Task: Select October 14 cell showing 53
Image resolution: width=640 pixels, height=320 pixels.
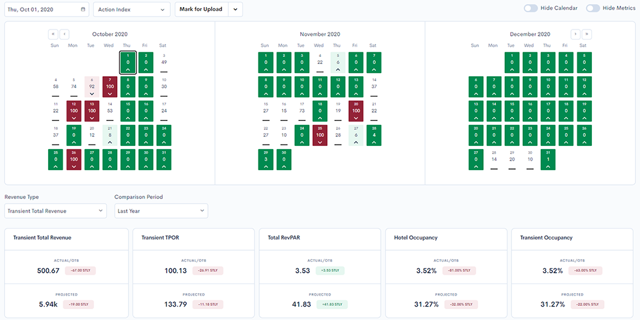Action: coord(110,111)
